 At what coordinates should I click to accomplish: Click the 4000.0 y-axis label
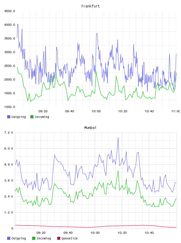[10, 25]
